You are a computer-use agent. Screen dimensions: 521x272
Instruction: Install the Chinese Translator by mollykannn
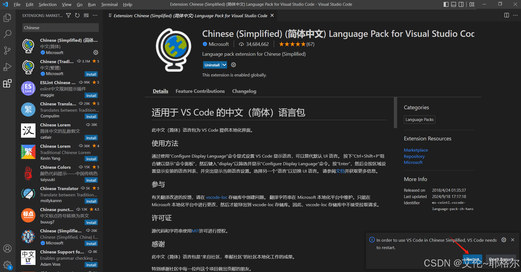click(91, 201)
